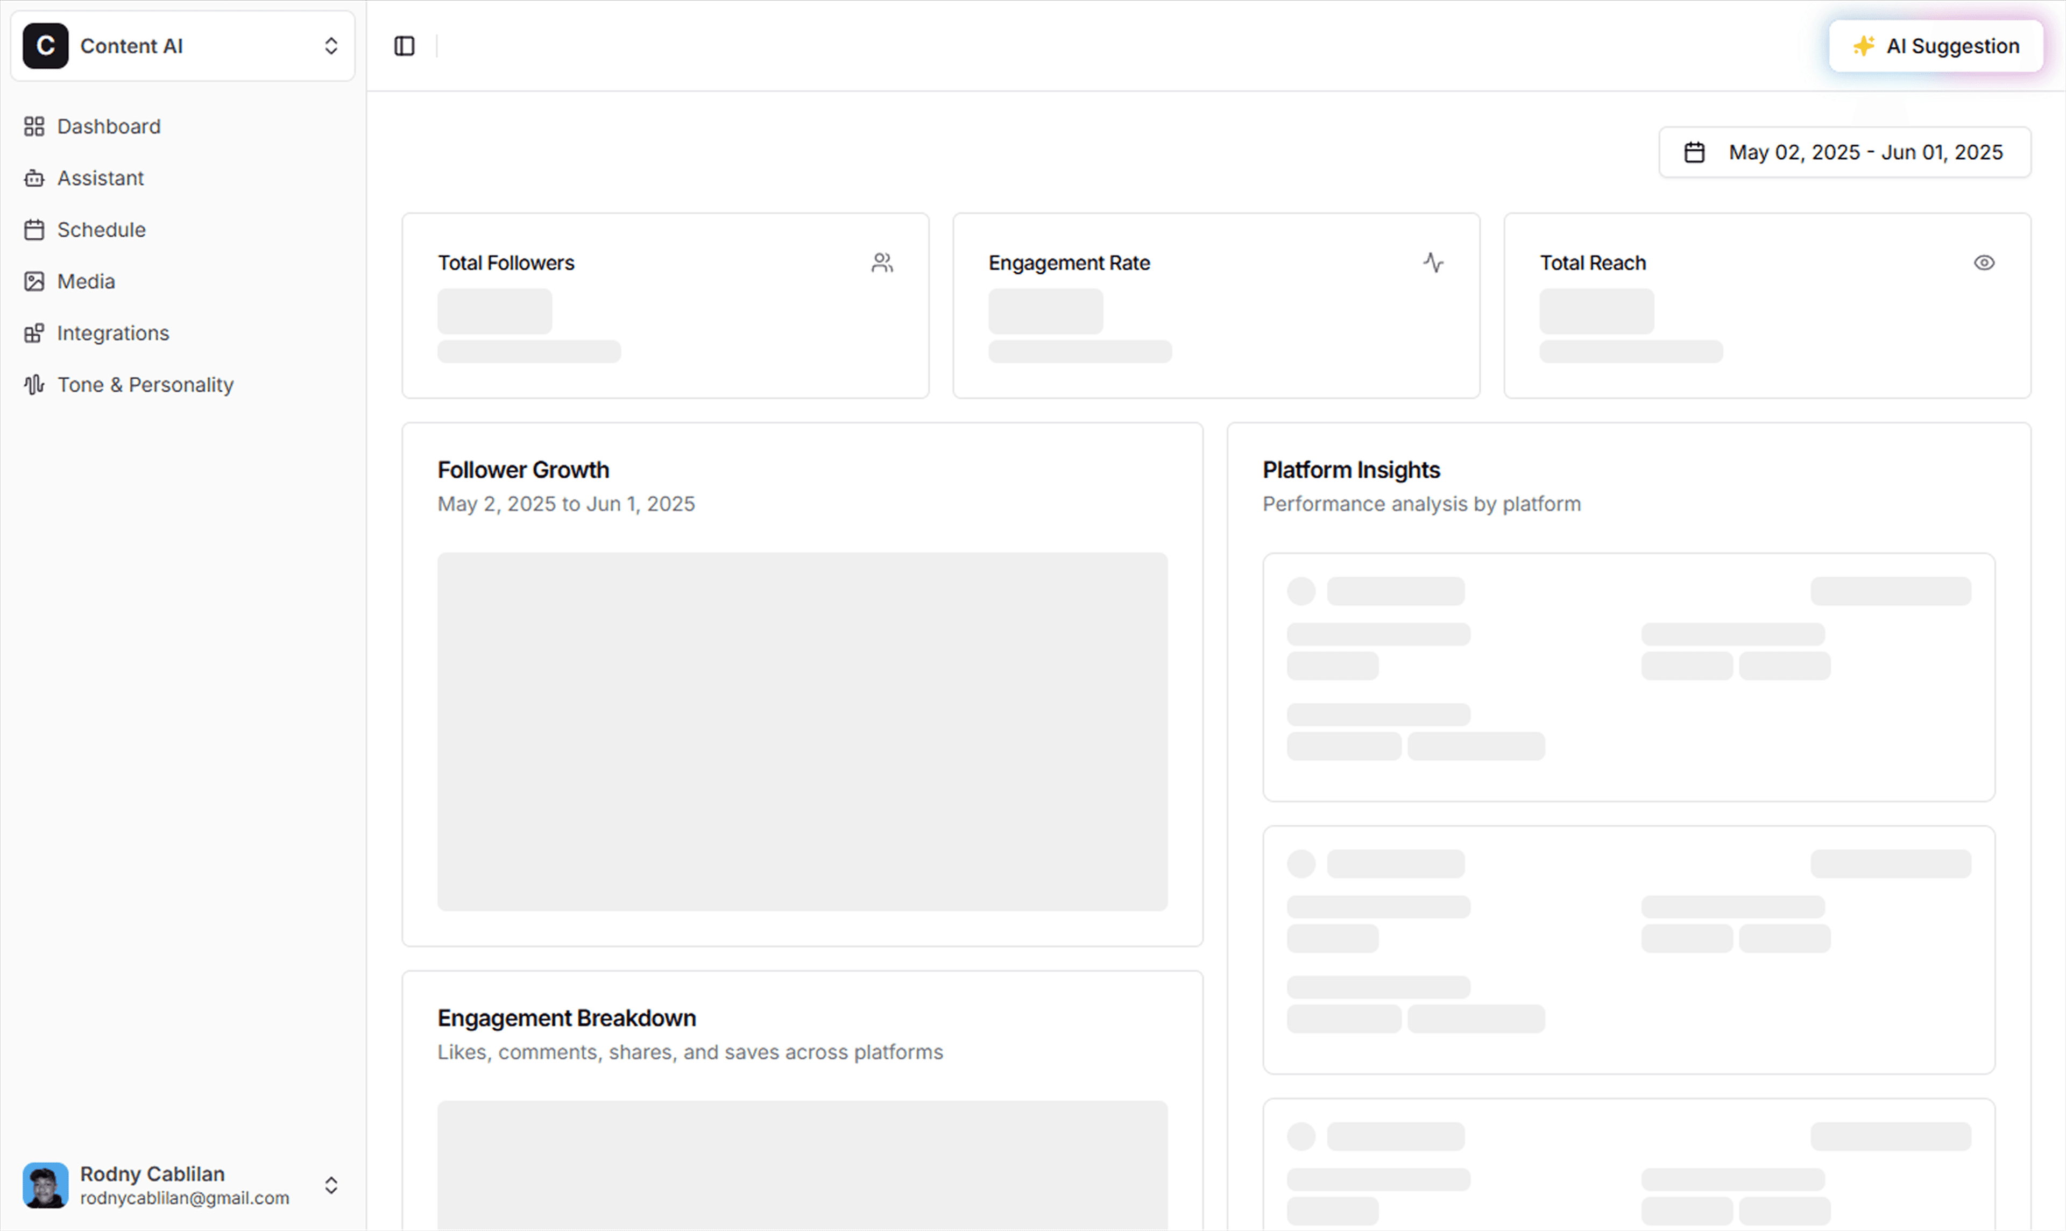Click the users icon on Total Followers

[882, 263]
